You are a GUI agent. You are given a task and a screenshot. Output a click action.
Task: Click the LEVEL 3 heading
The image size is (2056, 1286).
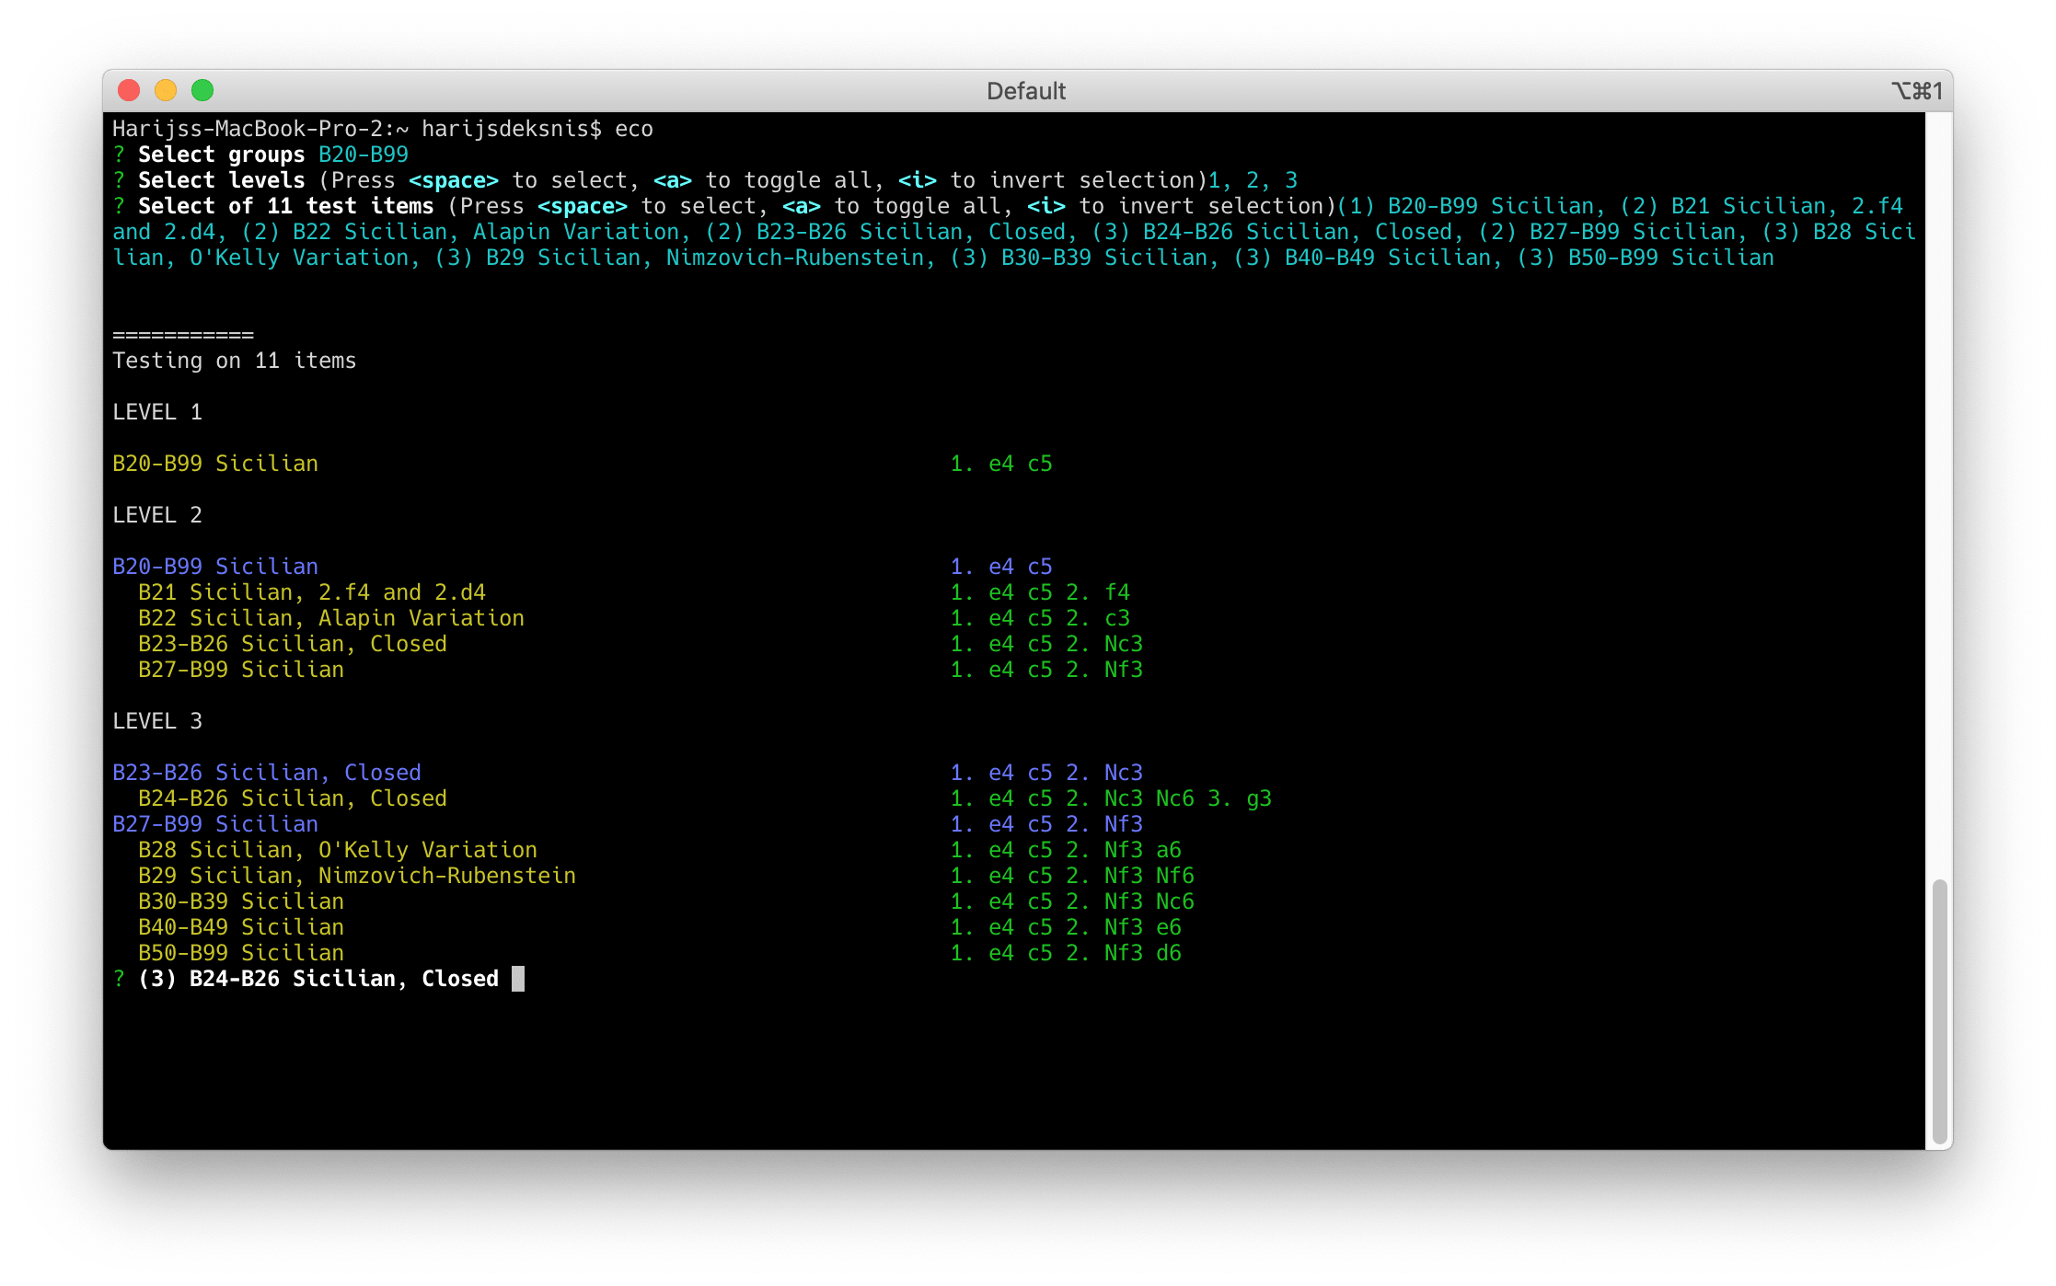[156, 721]
